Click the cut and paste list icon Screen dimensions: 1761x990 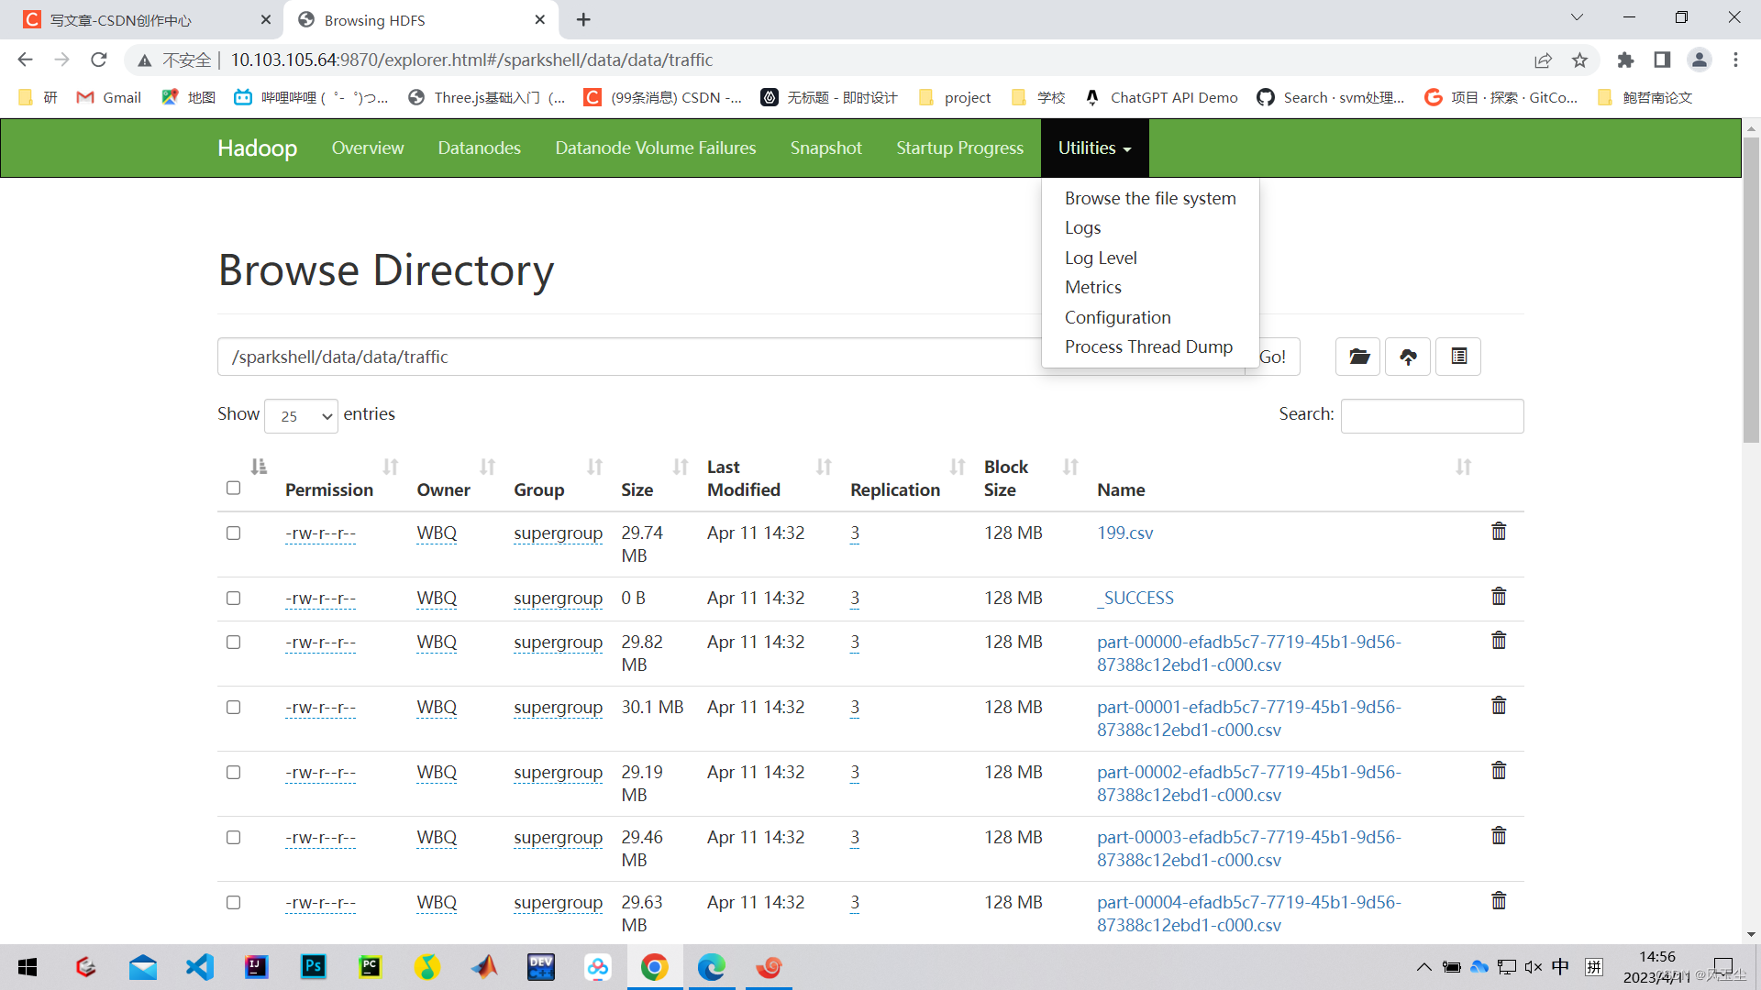1458,357
